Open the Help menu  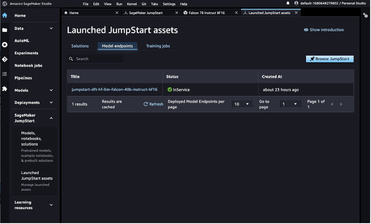coord(184,4)
